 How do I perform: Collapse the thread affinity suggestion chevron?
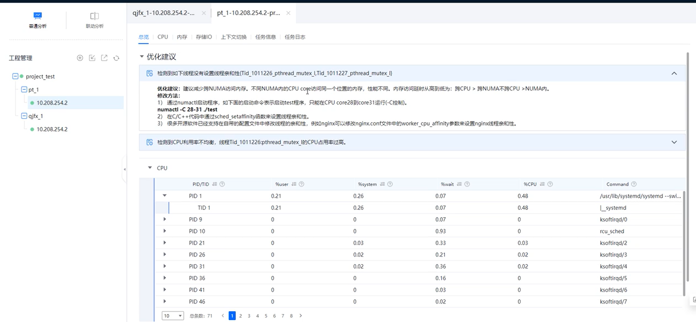click(674, 73)
